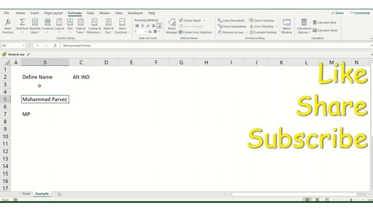Select row 10 header
This screenshot has width=373, height=210.
5,136
